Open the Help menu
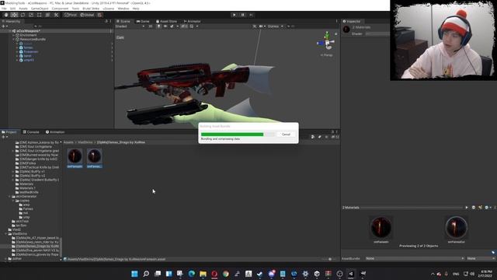This screenshot has width=497, height=280. pyautogui.click(x=136, y=9)
